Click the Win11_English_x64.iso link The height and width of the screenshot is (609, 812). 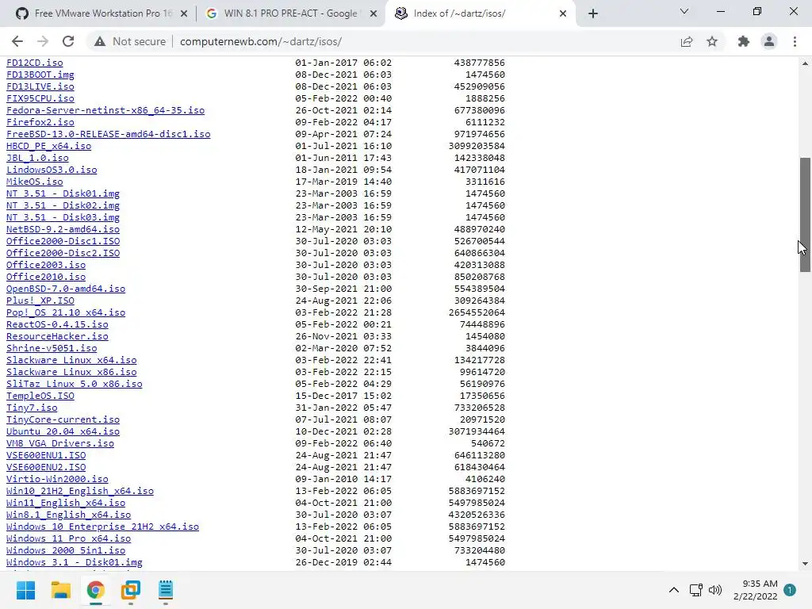coord(66,504)
